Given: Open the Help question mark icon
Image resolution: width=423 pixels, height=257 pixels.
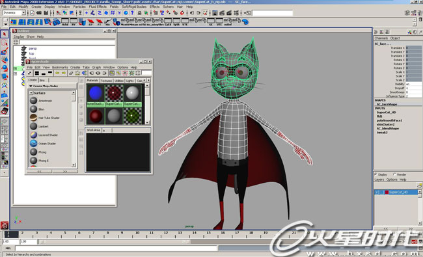Looking at the screenshot, I should 132,12.
